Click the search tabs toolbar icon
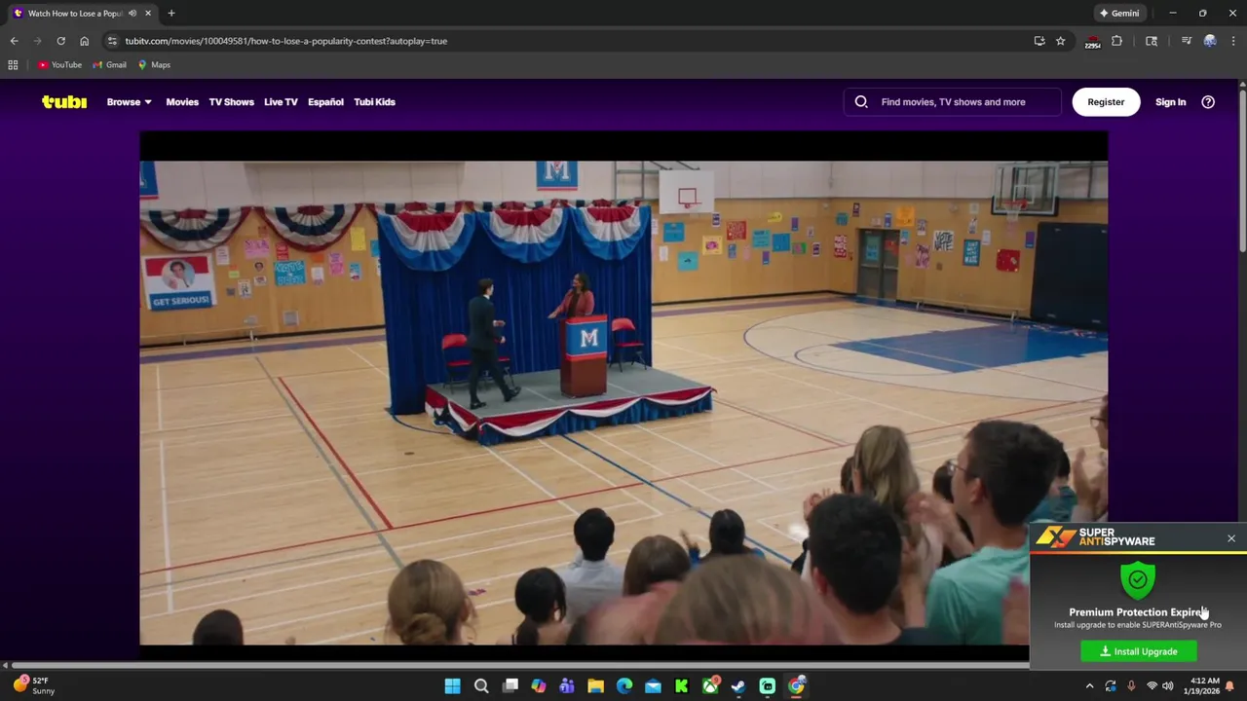The width and height of the screenshot is (1247, 701). pos(1152,41)
